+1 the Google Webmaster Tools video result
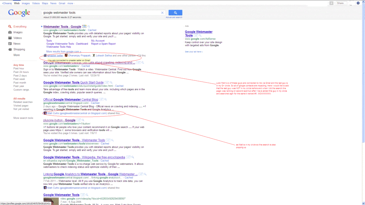Screen dimensions: 365x205 point(83,195)
